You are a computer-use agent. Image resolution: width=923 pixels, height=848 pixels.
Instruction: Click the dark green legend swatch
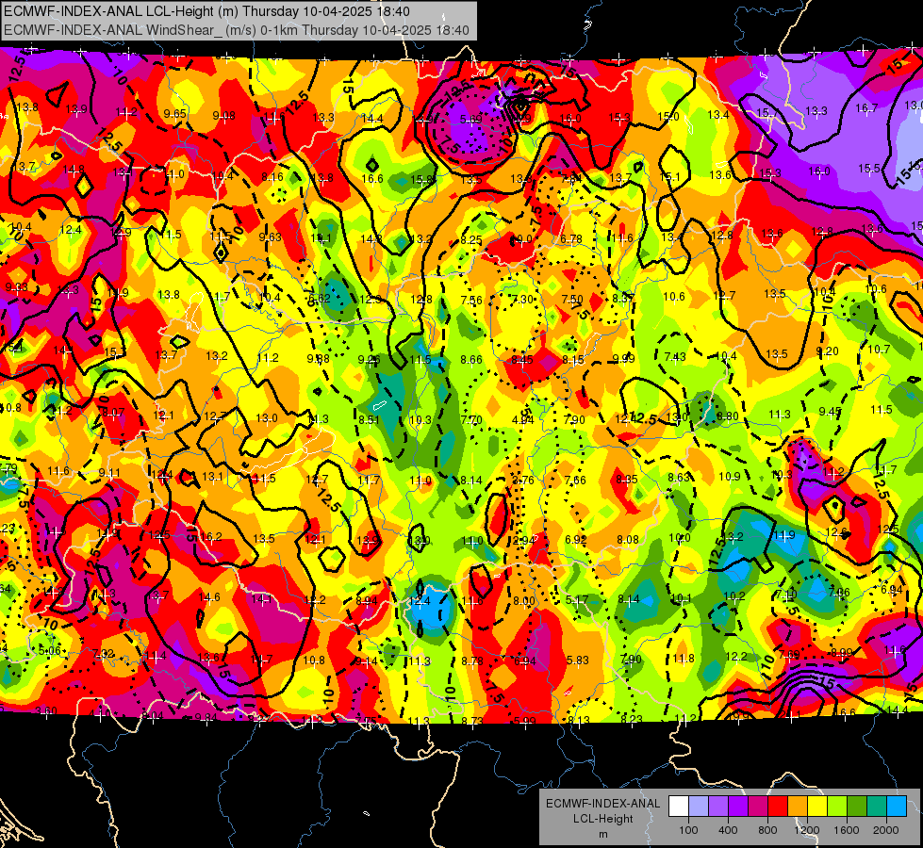point(856,807)
